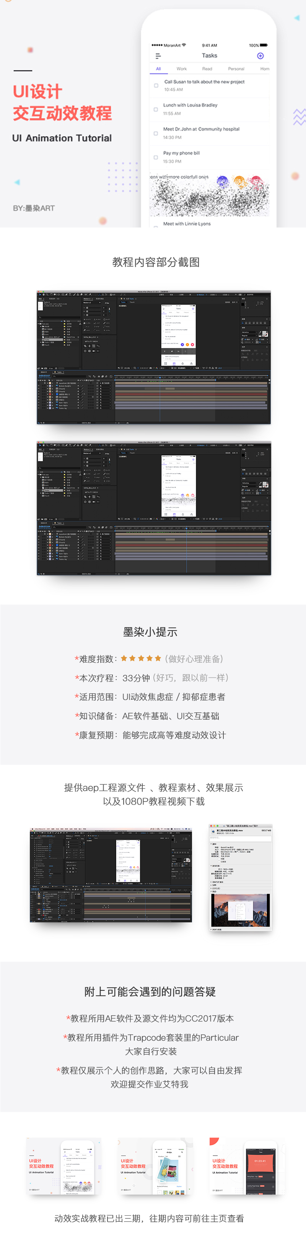This screenshot has width=306, height=1247.
Task: Check the 'Meet Dr.John' task checkbox
Action: (x=156, y=133)
